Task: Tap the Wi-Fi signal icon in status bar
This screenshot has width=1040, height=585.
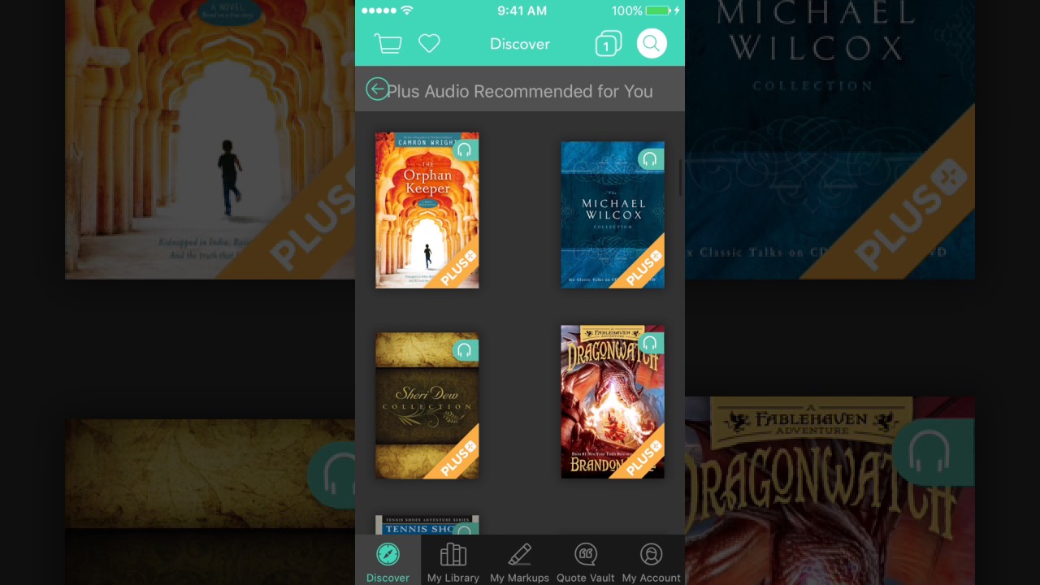Action: coord(407,11)
